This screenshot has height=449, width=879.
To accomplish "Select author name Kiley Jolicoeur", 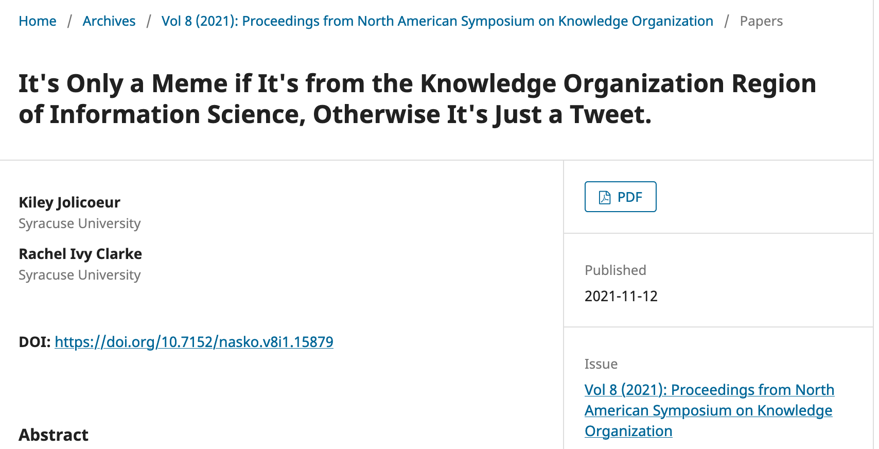I will point(69,202).
